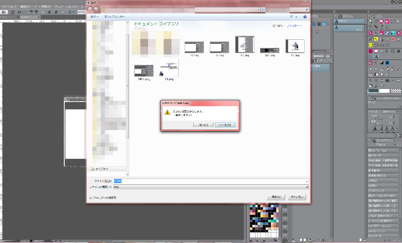Image resolution: width=402 pixels, height=243 pixels.
Task: Open the Snap dropdown arrow in command bar
Action: click(x=74, y=12)
